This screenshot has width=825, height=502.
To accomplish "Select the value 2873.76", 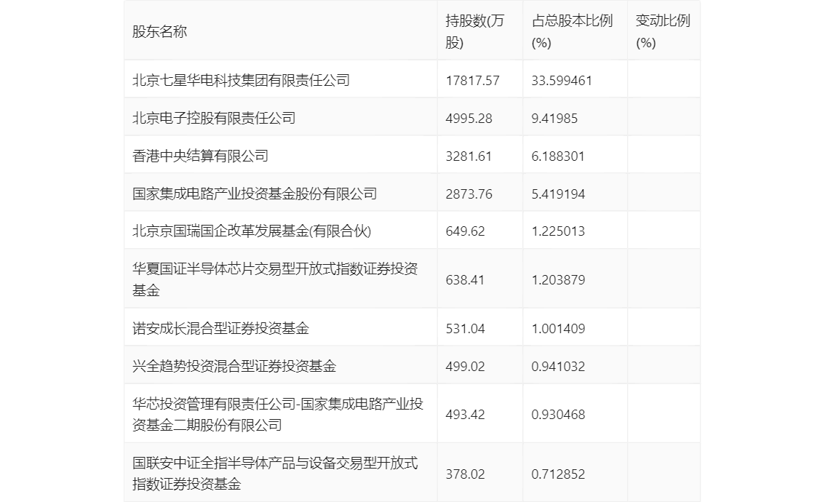I will [x=469, y=194].
